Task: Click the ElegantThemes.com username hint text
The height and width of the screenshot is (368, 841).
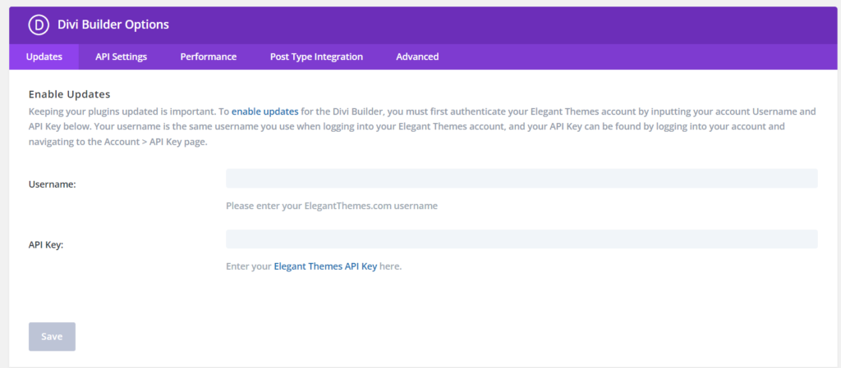Action: tap(332, 206)
